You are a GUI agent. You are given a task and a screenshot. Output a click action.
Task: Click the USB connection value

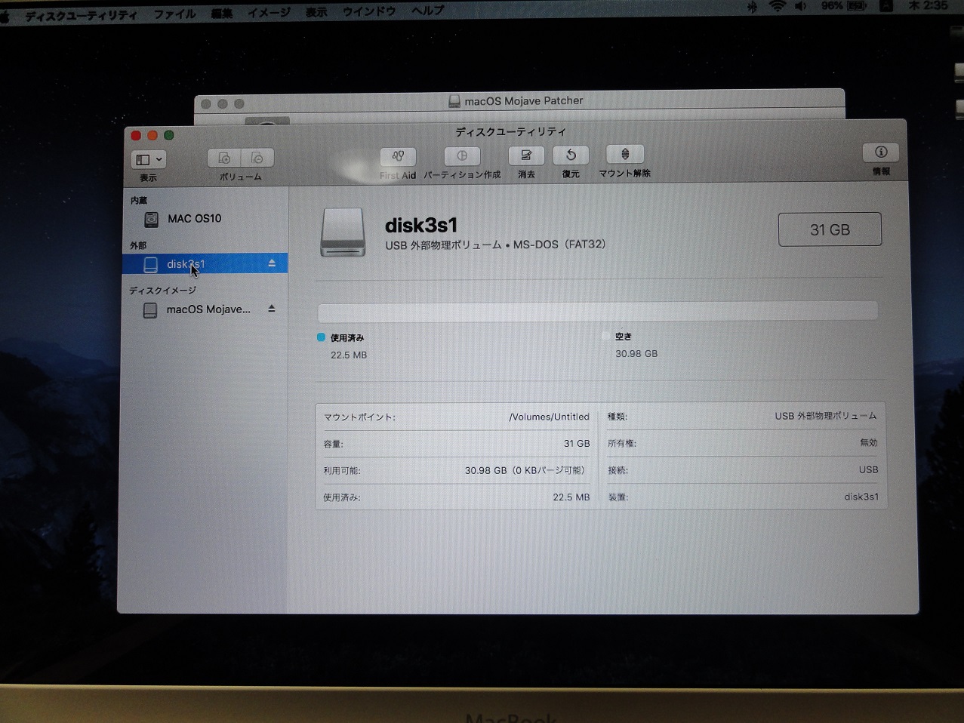point(868,469)
